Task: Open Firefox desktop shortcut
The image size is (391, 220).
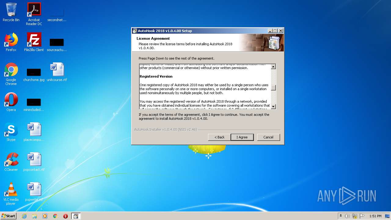Action: pyautogui.click(x=11, y=42)
